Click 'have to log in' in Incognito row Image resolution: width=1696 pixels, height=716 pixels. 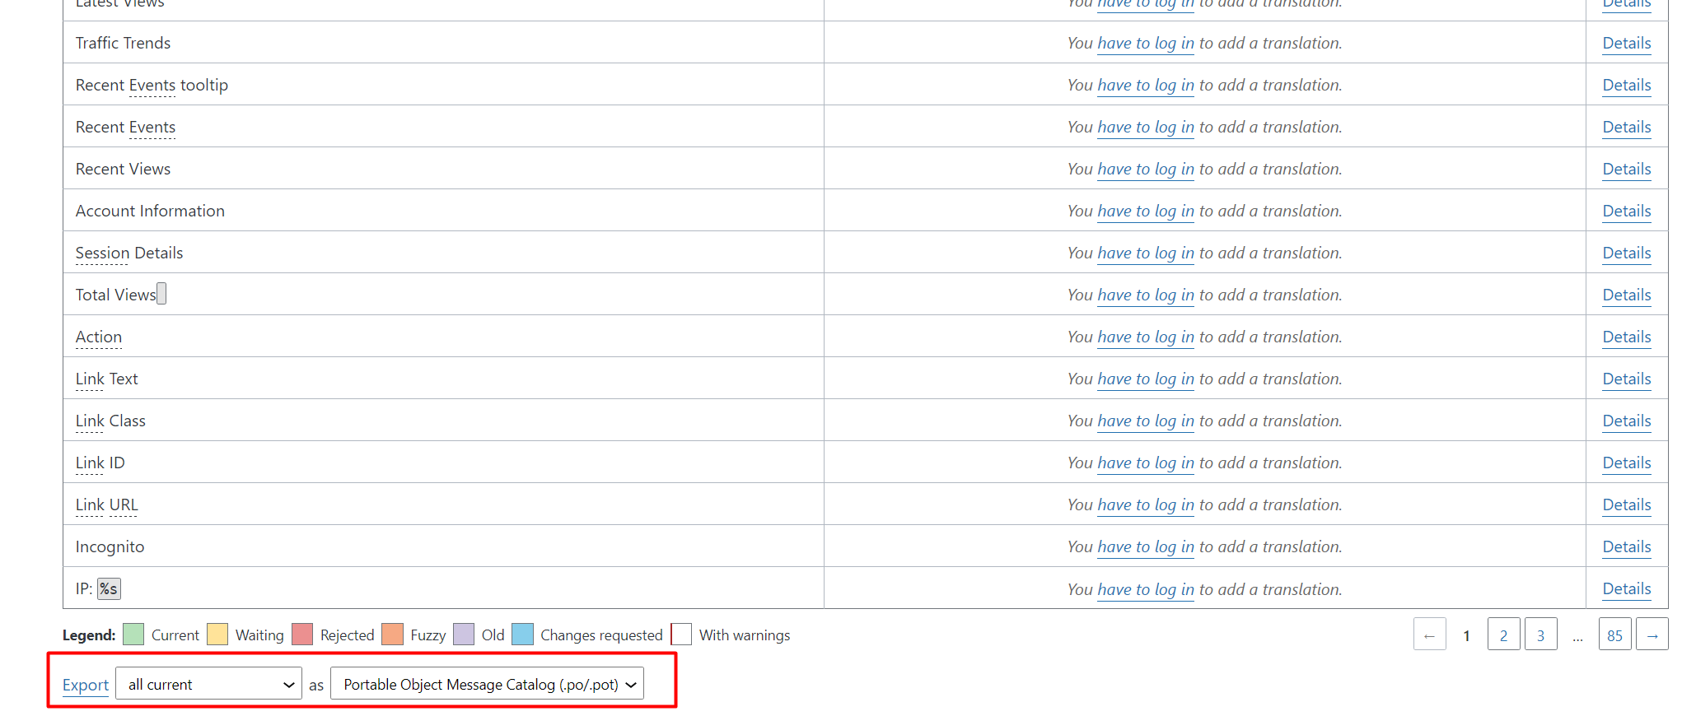click(1145, 547)
